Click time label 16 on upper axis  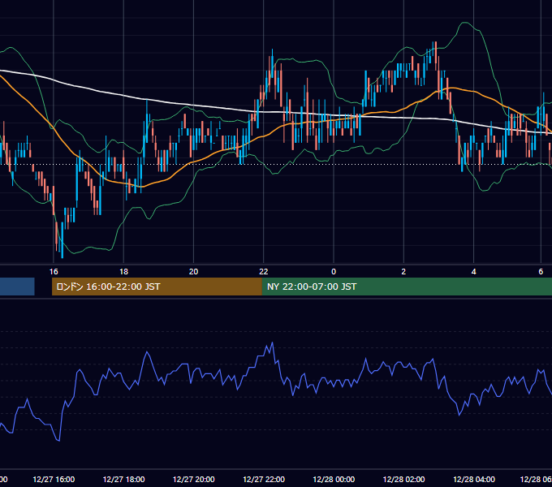54,272
